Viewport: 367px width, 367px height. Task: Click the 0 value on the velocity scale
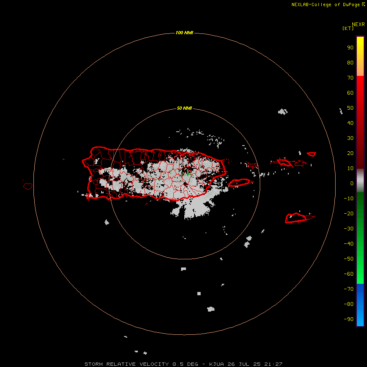point(352,183)
